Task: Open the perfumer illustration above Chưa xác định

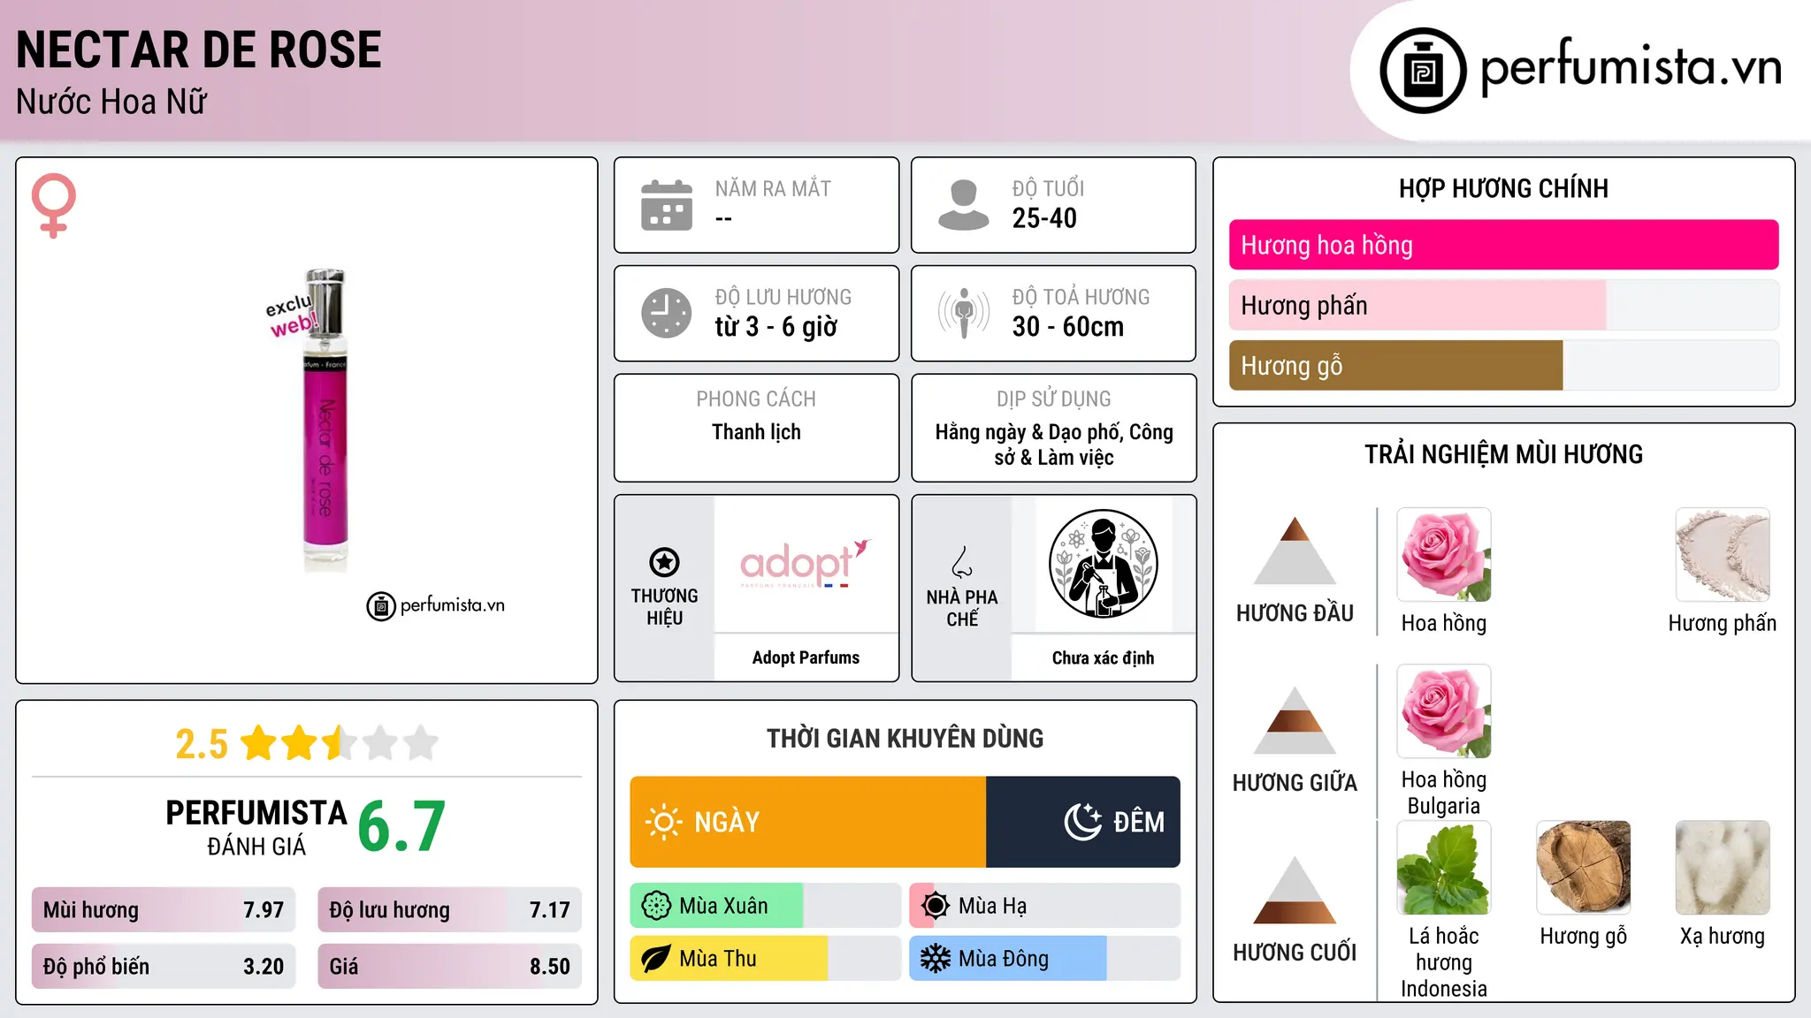Action: 1103,564
